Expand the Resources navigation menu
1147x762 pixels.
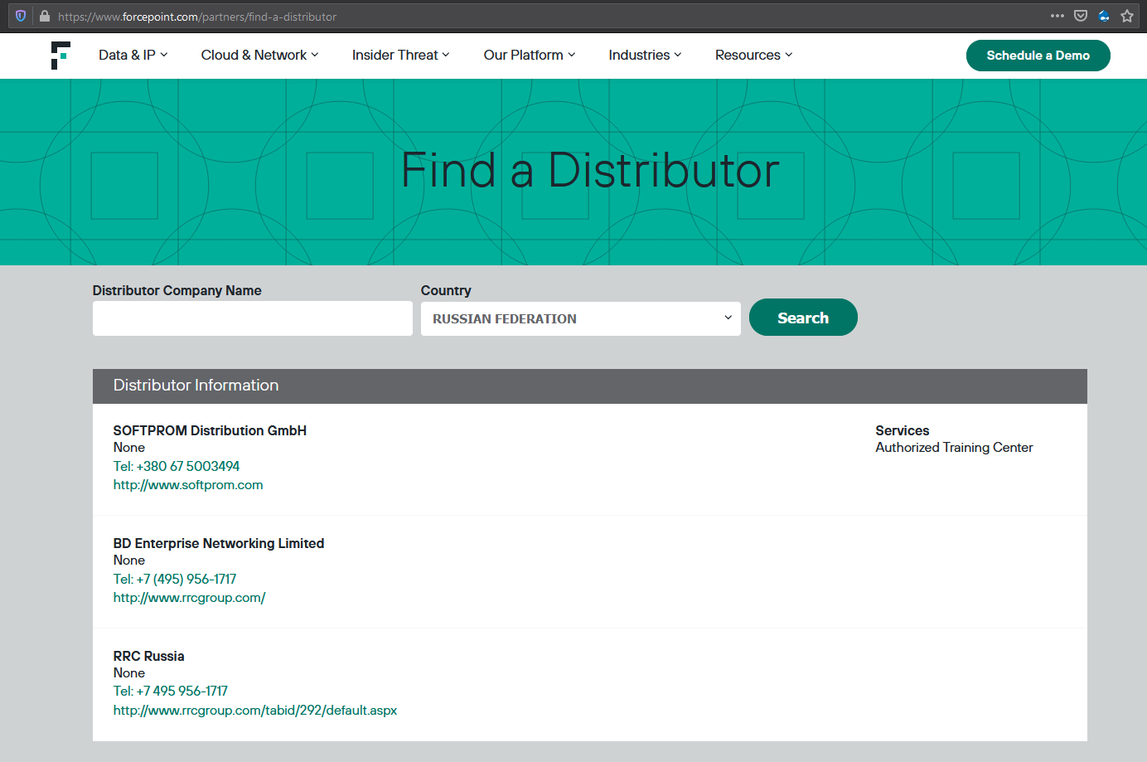753,55
